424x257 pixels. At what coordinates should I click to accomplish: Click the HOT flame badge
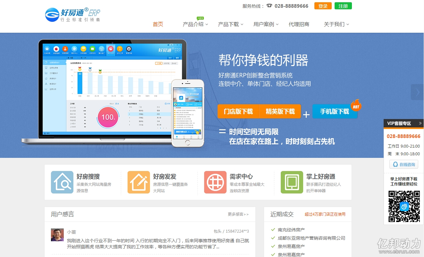pyautogui.click(x=355, y=106)
